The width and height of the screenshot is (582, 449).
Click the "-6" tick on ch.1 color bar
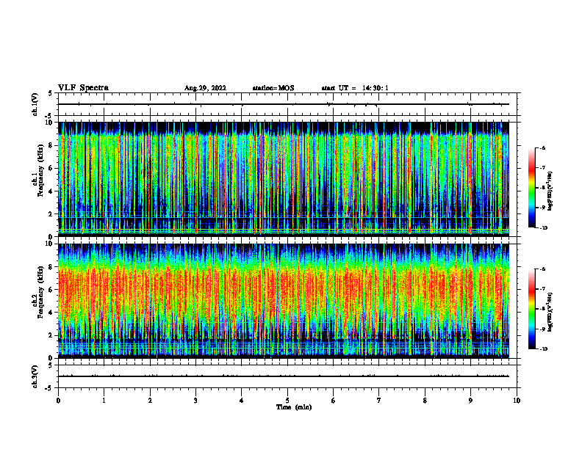pos(542,147)
